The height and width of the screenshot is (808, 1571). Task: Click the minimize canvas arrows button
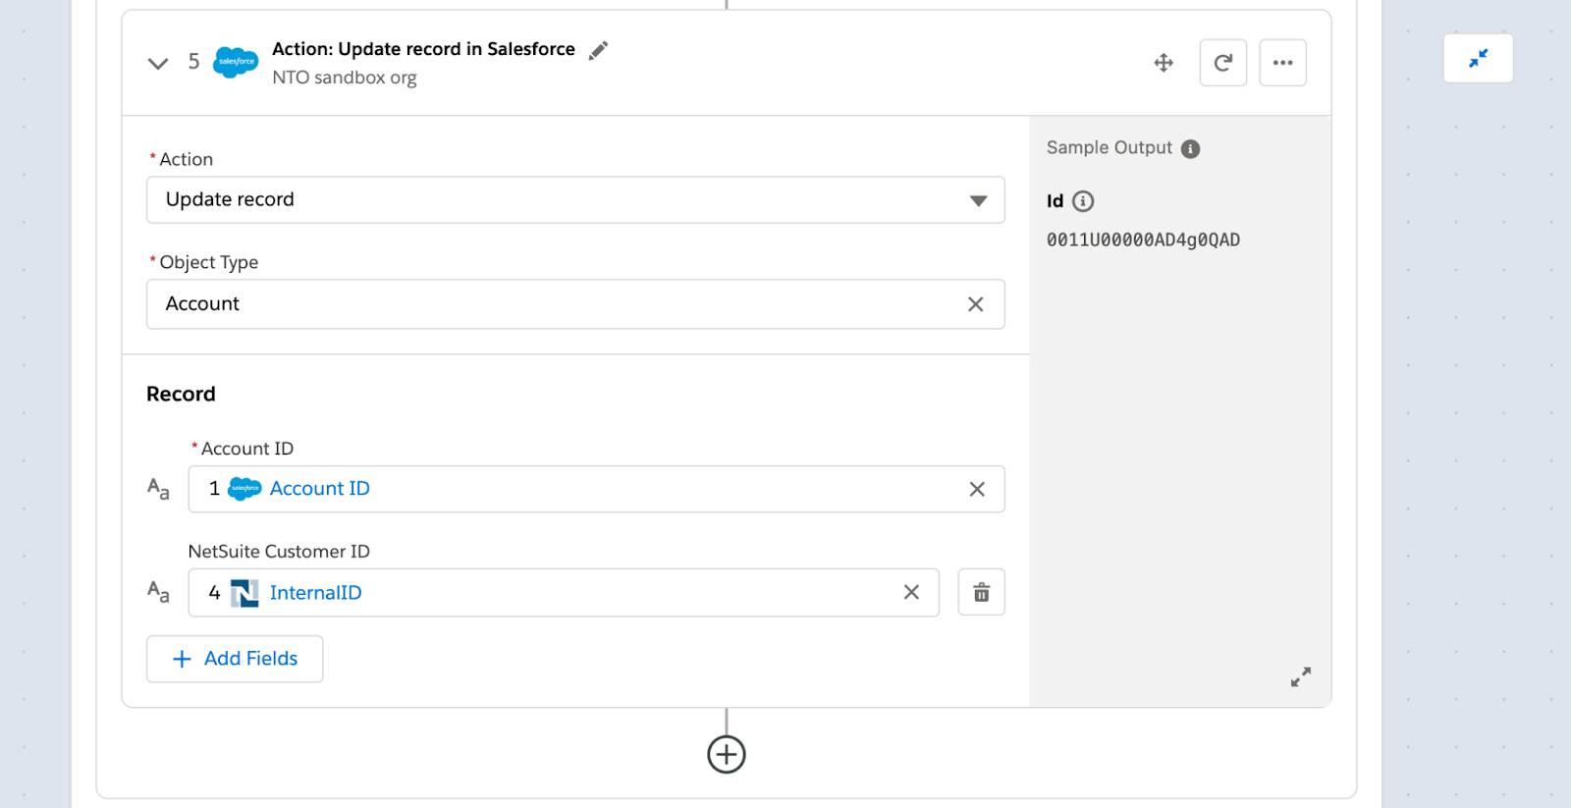click(x=1479, y=58)
